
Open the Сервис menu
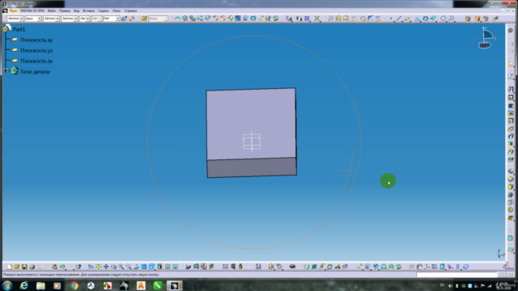click(104, 11)
